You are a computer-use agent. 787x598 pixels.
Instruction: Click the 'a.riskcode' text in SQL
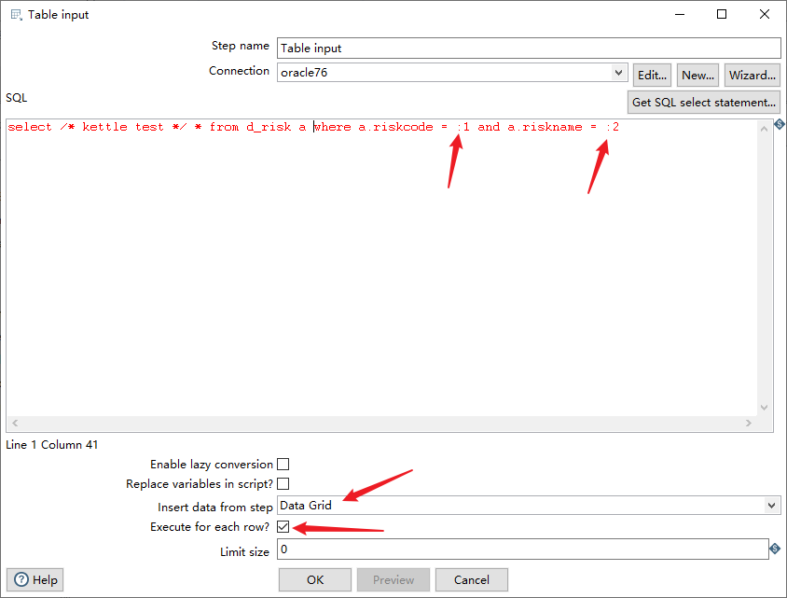(x=395, y=127)
